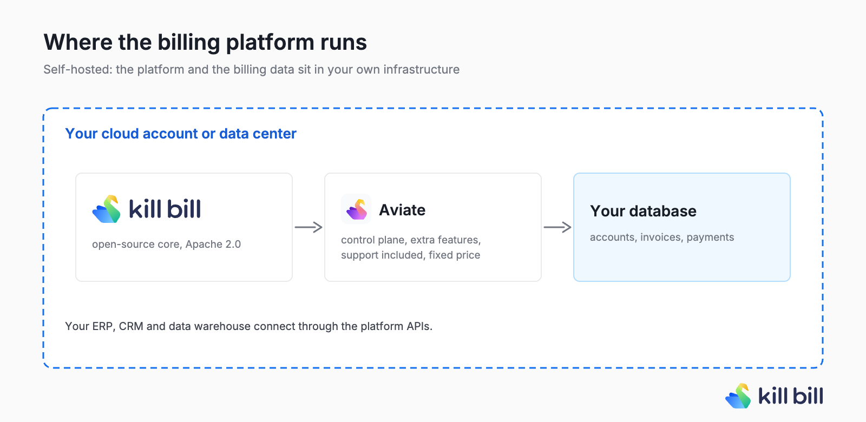
Task: Click the 'Where the billing platform runs' title
Action: [x=205, y=42]
